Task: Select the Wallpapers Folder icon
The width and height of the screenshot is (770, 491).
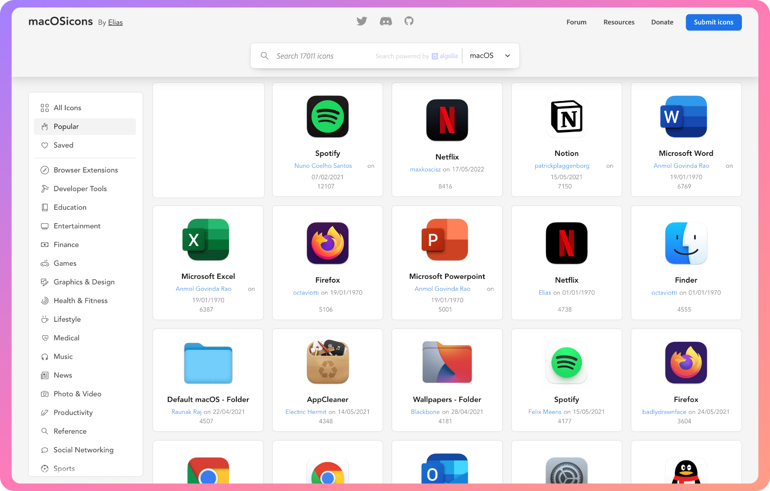Action: tap(447, 362)
